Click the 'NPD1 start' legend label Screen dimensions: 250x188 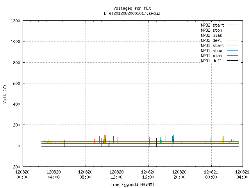212,45
